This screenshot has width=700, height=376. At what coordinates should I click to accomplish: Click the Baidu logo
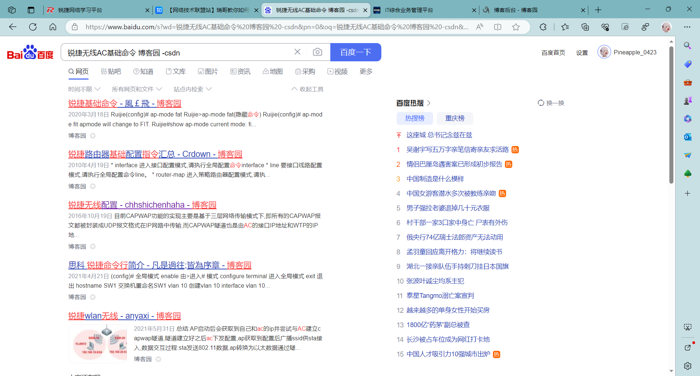point(30,52)
